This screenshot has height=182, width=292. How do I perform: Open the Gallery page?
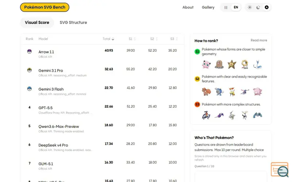[x=208, y=7]
